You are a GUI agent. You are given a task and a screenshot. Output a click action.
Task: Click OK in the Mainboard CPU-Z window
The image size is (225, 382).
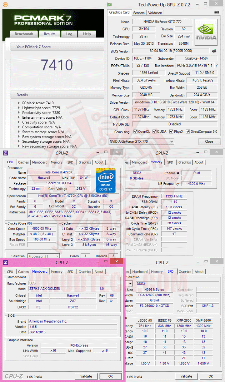pos(111,376)
